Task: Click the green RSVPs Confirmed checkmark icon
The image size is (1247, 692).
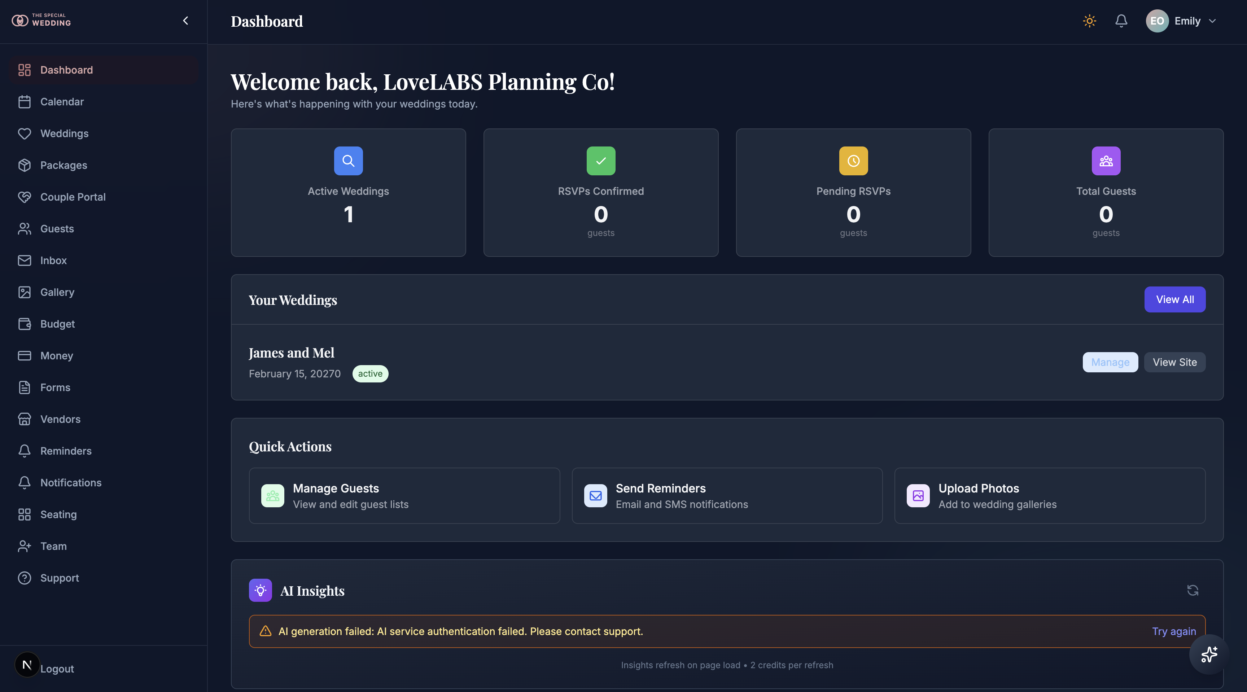Action: [x=601, y=161]
